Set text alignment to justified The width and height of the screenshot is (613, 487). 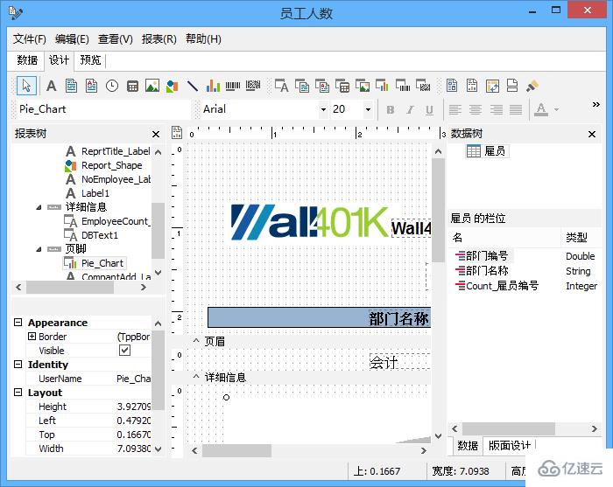pyautogui.click(x=516, y=109)
